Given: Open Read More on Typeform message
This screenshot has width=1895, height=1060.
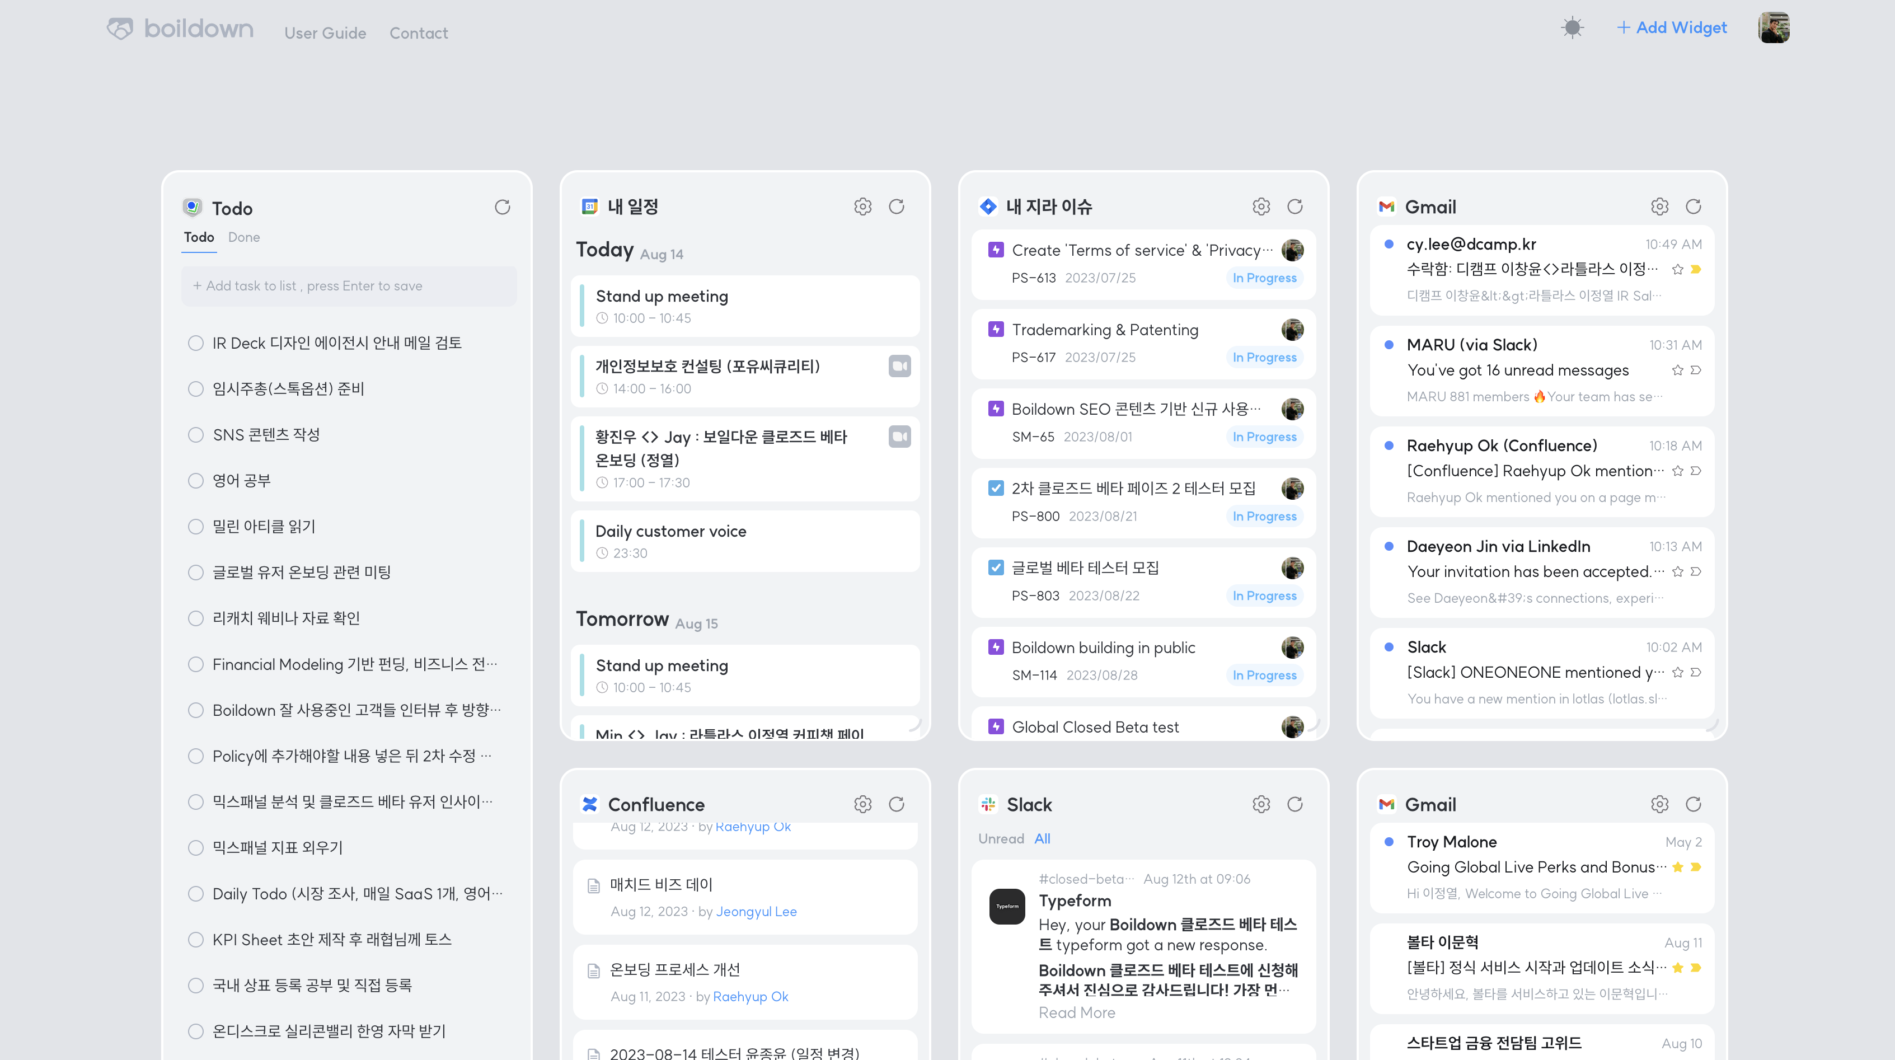Looking at the screenshot, I should tap(1076, 1012).
